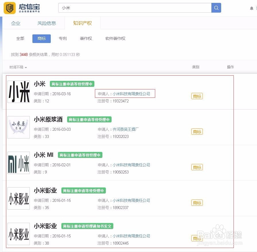Viewport: 257px width, 252px height.
Task: Click applicant 小米科技有限责任公司 for registration 18902337
Action: (x=131, y=200)
